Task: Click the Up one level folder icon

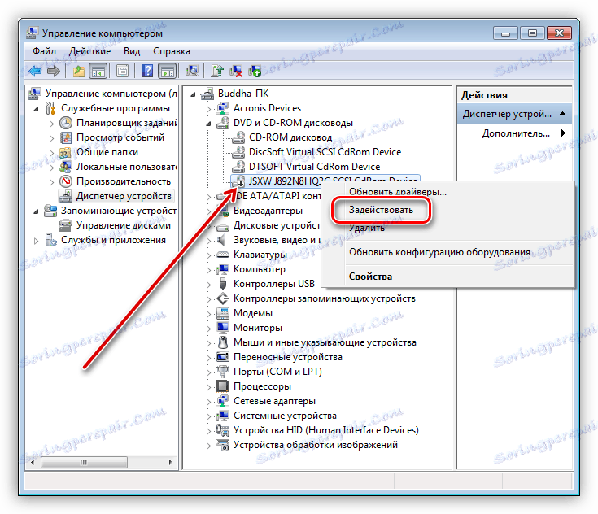Action: pos(79,71)
